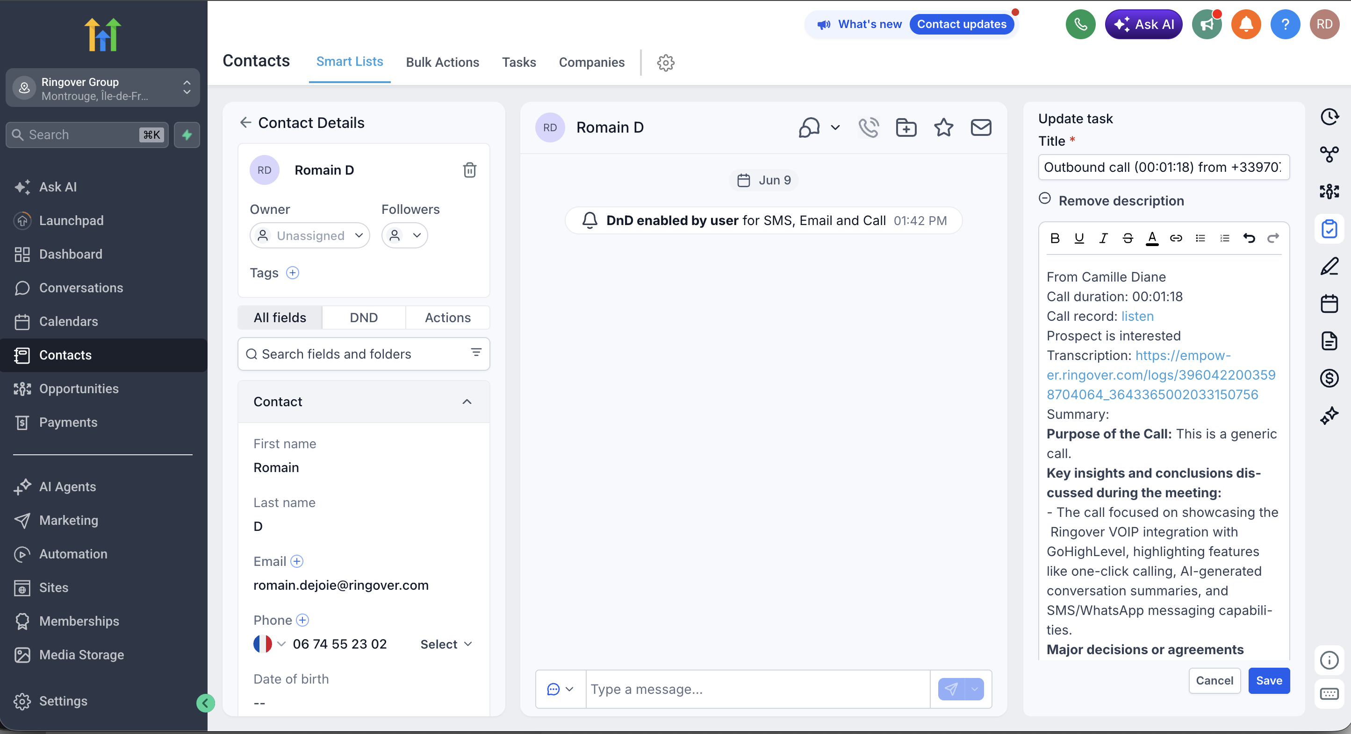Viewport: 1351px width, 734px height.
Task: Toggle strikethrough formatting in description editor
Action: coord(1127,239)
